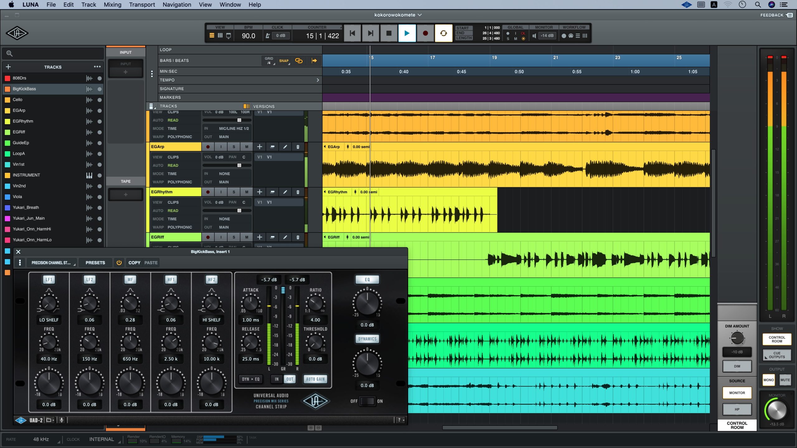
Task: Select the BigKickBass track in list
Action: pos(53,89)
